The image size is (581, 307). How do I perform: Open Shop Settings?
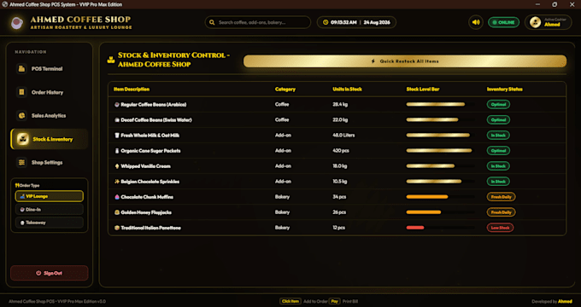[50, 162]
